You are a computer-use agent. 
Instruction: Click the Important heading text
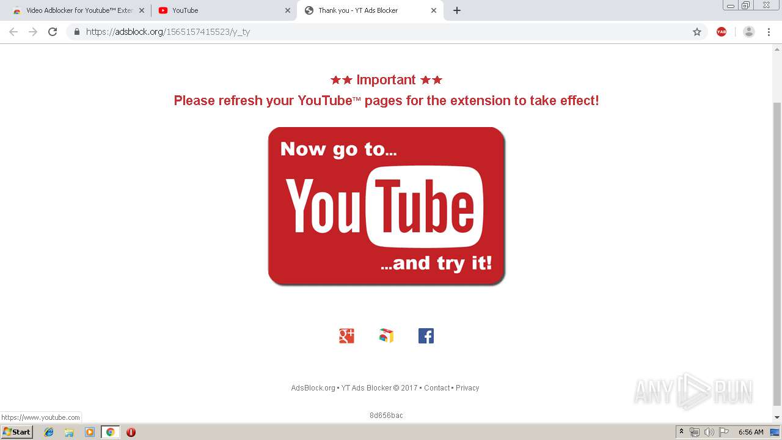pyautogui.click(x=386, y=80)
